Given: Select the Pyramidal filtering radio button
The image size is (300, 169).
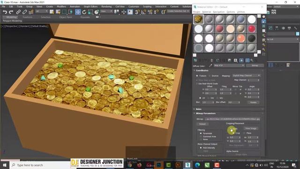Looking at the screenshot, I should tap(201, 133).
